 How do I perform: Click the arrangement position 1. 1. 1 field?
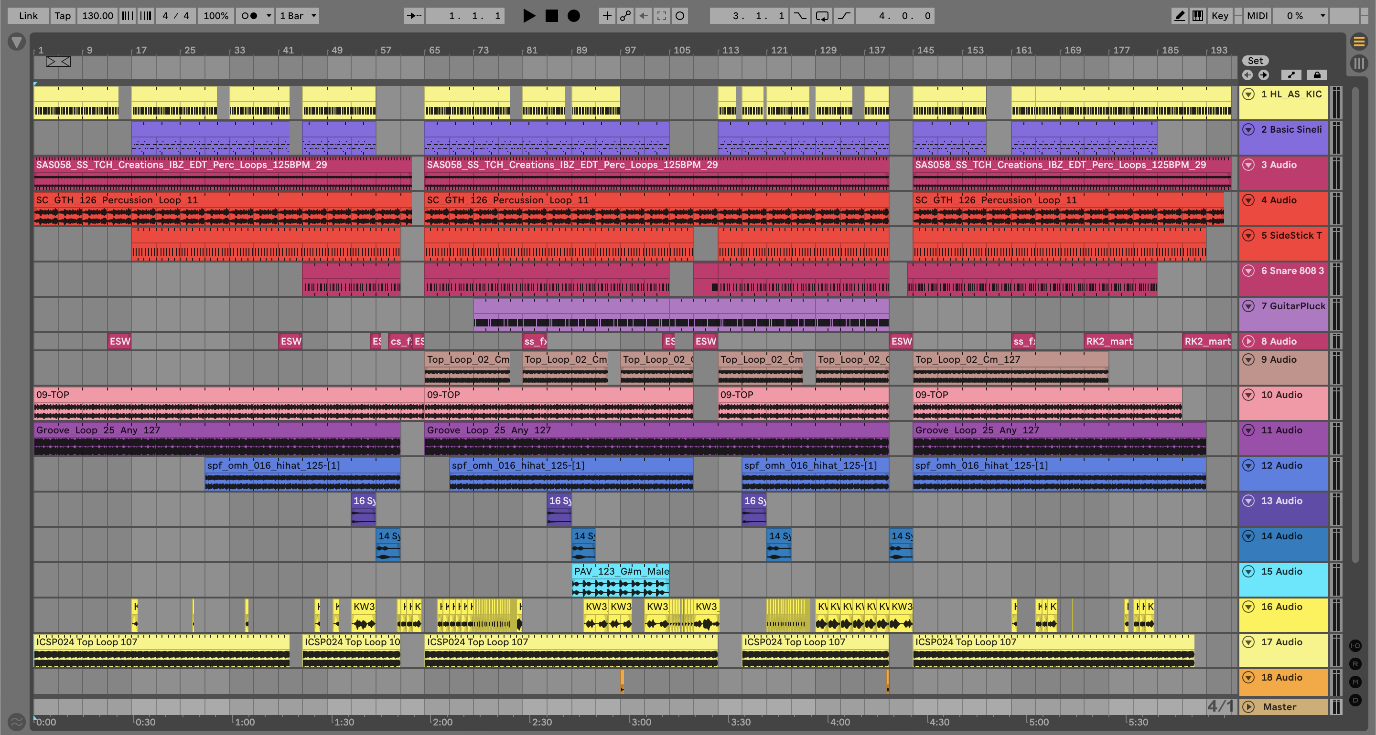click(x=466, y=16)
